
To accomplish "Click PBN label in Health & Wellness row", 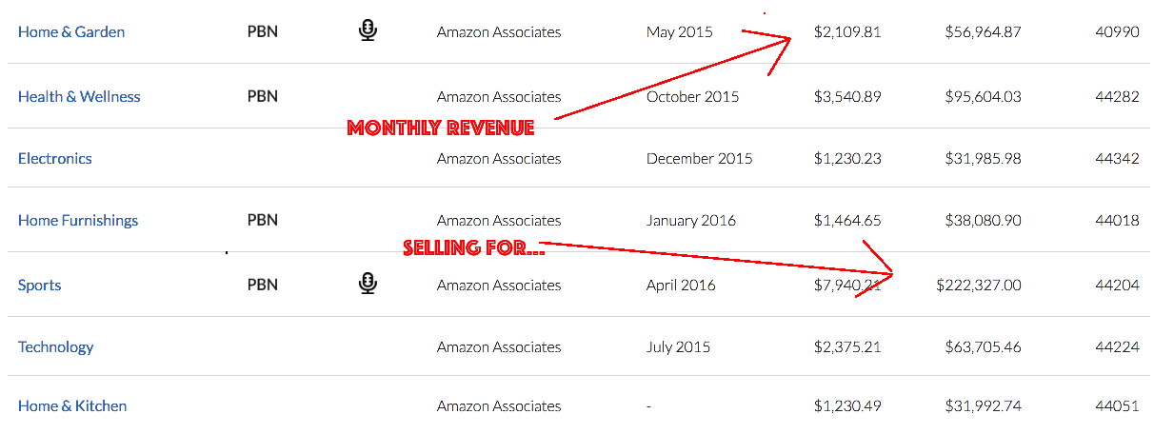I will point(263,96).
